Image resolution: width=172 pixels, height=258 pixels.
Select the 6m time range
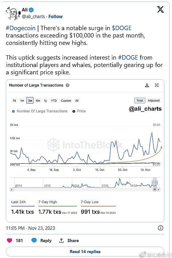38,100
